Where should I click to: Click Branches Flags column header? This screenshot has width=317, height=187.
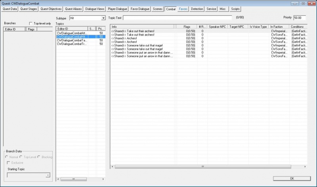point(31,29)
